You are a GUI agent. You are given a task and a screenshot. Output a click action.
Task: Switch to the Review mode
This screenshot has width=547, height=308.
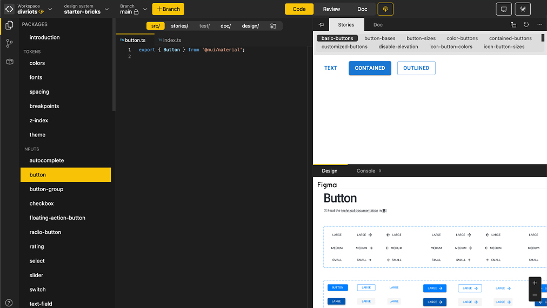coord(331,9)
